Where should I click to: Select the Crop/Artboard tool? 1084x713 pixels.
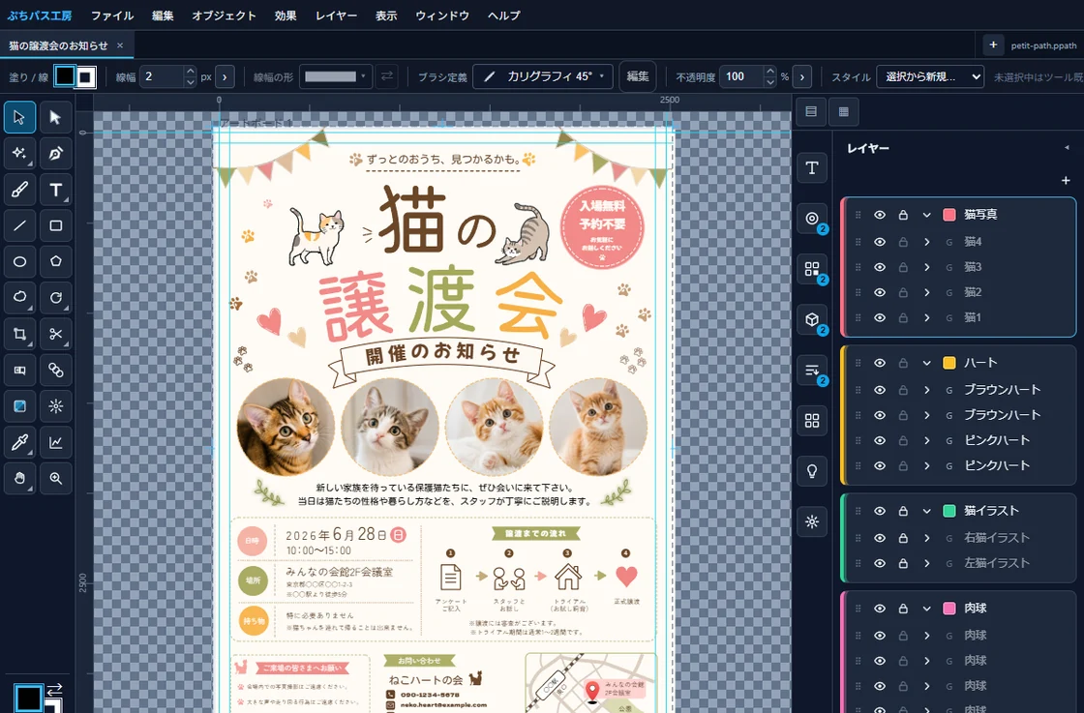pyautogui.click(x=19, y=334)
